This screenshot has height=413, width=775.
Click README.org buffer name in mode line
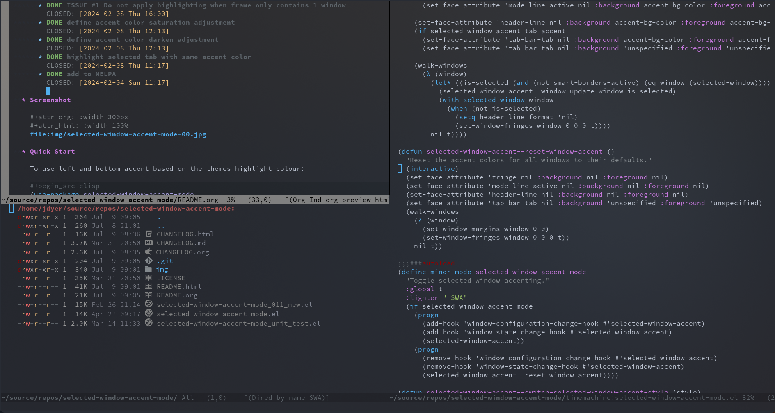tap(198, 200)
